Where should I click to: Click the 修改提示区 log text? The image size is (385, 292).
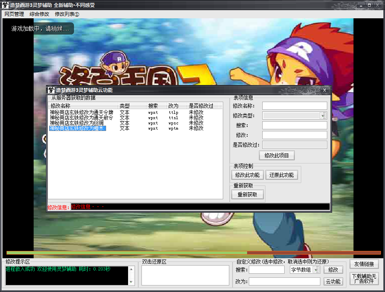58,269
